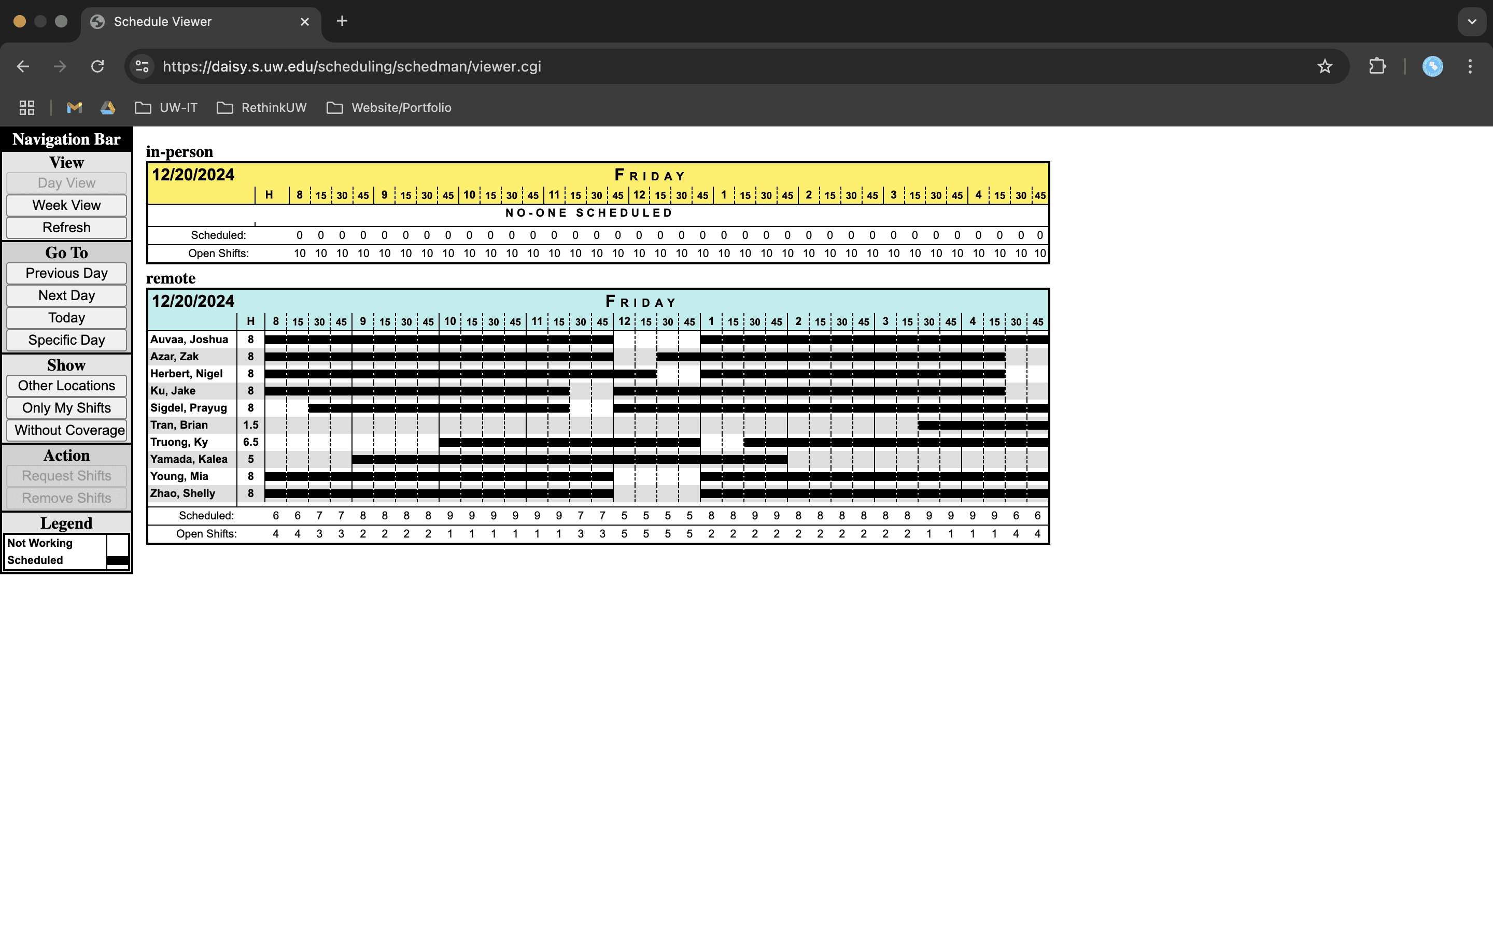This screenshot has width=1493, height=933.
Task: Open the Chrome extensions puzzle icon
Action: click(x=1377, y=66)
